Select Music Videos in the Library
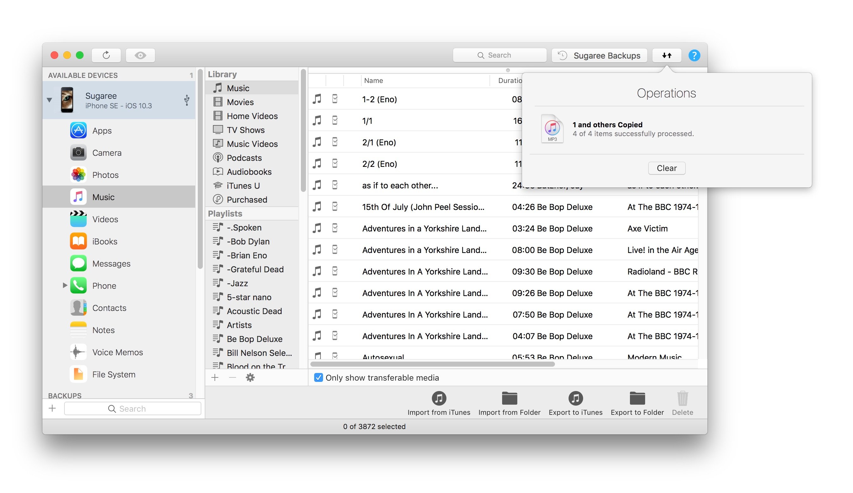Viewport: 853px width, 493px height. pos(252,143)
